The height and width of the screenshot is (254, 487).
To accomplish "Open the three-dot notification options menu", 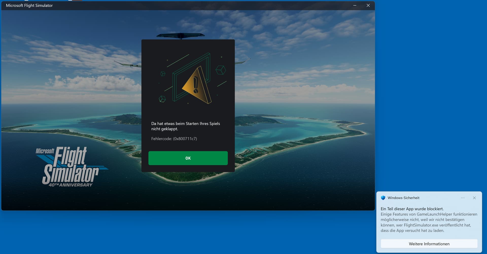I will (x=463, y=198).
